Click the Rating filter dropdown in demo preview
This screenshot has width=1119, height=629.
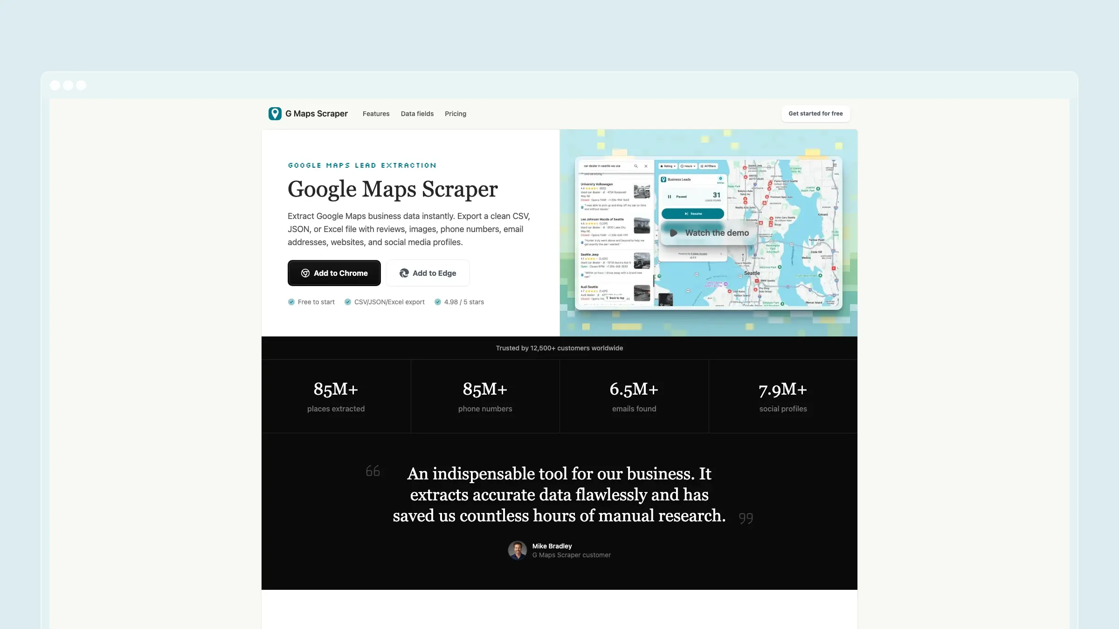coord(668,166)
